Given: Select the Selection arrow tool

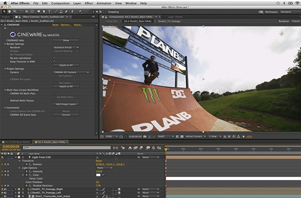Looking at the screenshot, I should tap(3, 12).
